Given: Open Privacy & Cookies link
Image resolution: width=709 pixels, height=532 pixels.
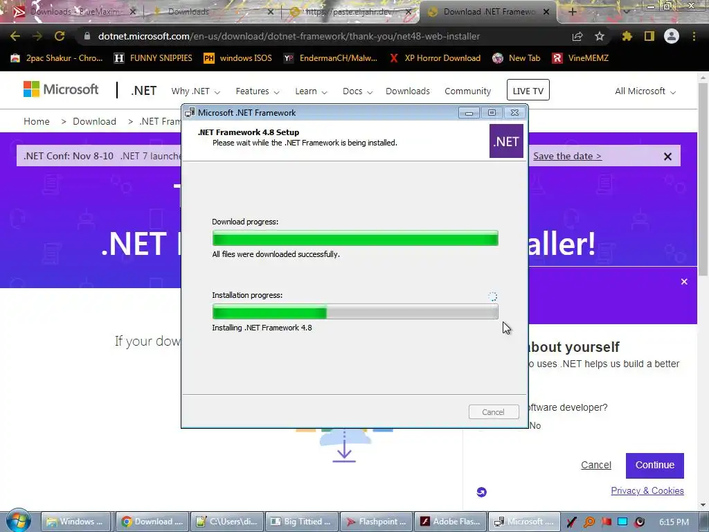Looking at the screenshot, I should click(x=647, y=491).
